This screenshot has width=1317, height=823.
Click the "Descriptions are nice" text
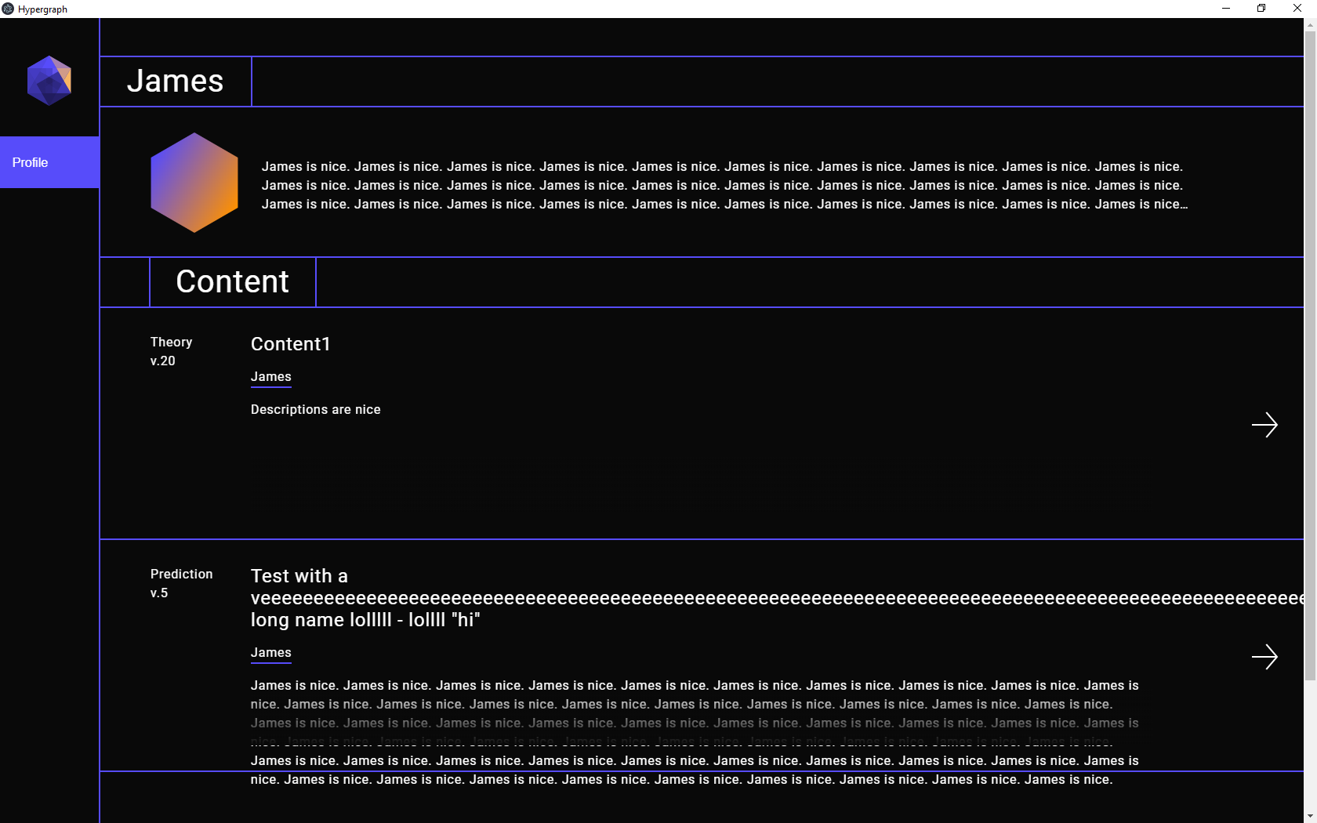tap(316, 410)
